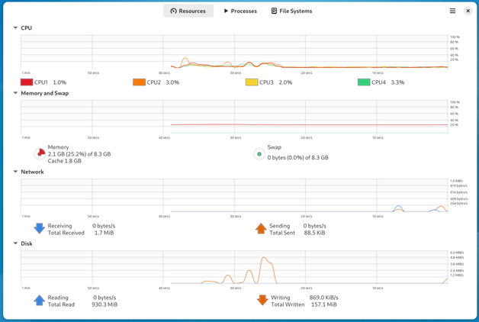
Task: Pick the orange CPU2 color swatch
Action: pos(139,82)
